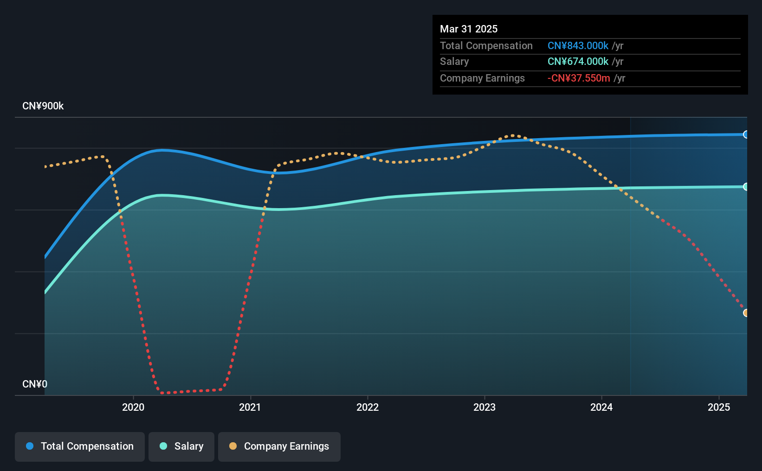Click the CN¥843.000k total compensation value
Screen dimensions: 762x471
click(x=578, y=46)
